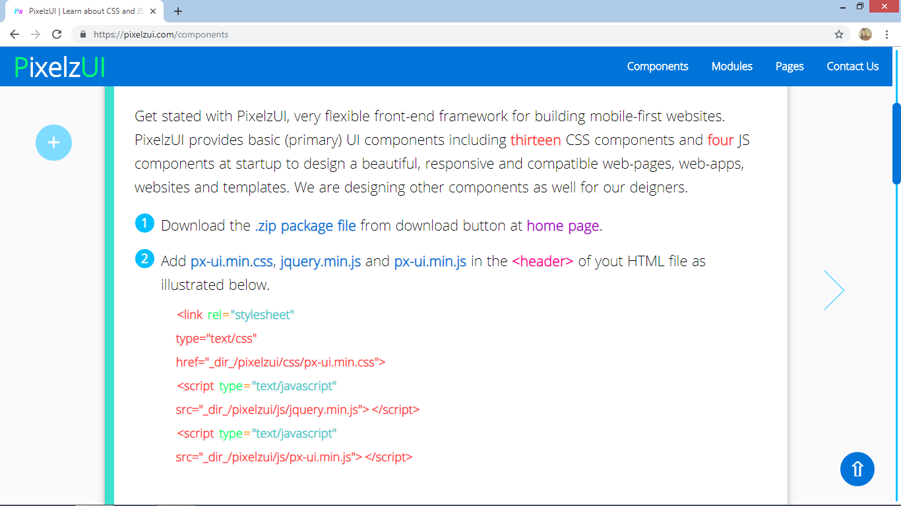Viewport: 901px width, 506px height.
Task: Click the jquery.min.js src code line
Action: tap(297, 410)
